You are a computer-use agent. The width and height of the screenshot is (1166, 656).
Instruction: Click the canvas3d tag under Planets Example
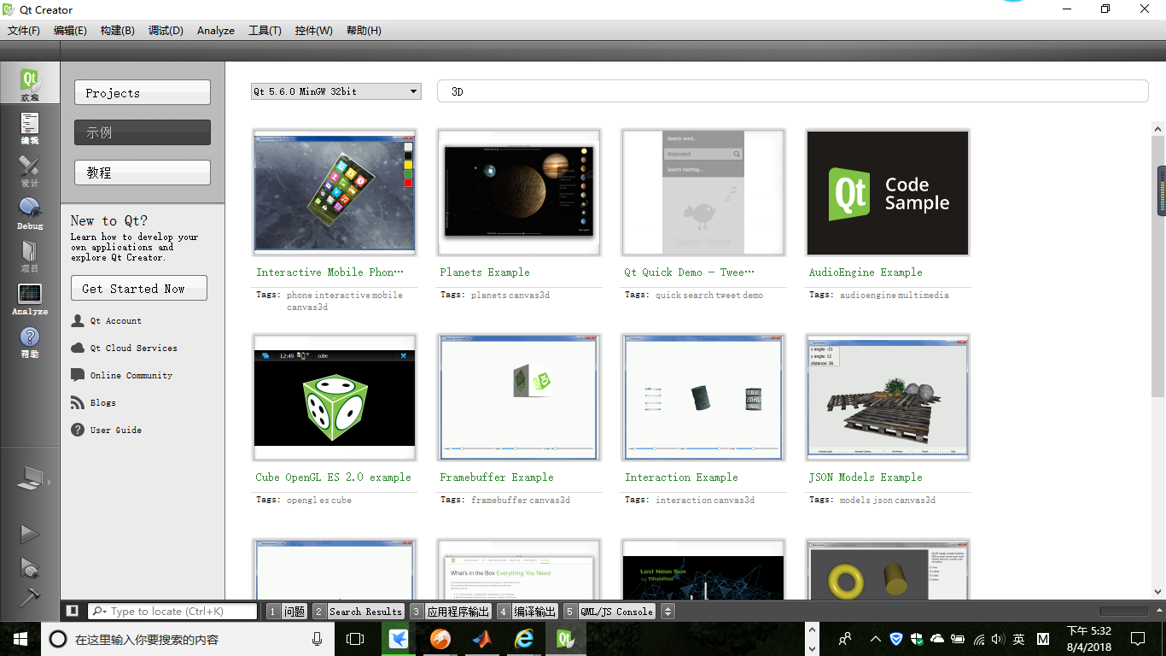click(529, 296)
